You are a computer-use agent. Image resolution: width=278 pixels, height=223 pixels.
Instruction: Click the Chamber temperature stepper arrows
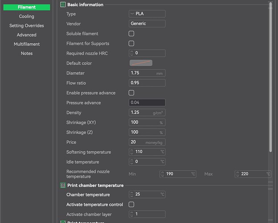click(x=132, y=194)
